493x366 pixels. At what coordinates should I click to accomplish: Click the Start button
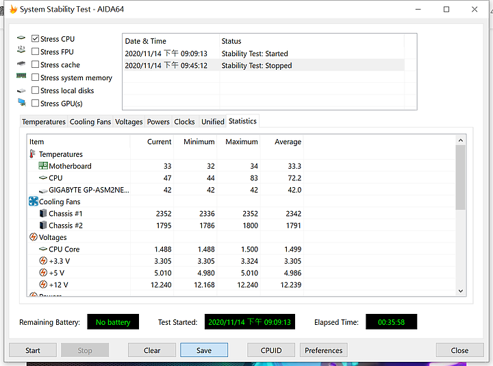click(33, 350)
